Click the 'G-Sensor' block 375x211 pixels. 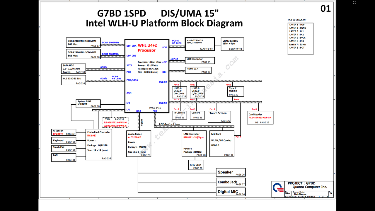[x=64, y=132]
